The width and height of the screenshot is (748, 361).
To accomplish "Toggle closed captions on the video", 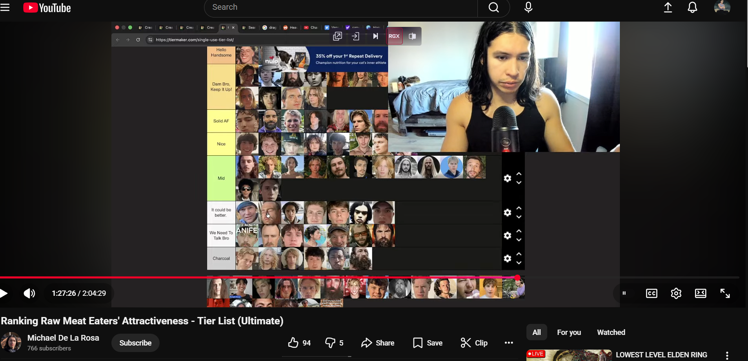I will coord(652,293).
